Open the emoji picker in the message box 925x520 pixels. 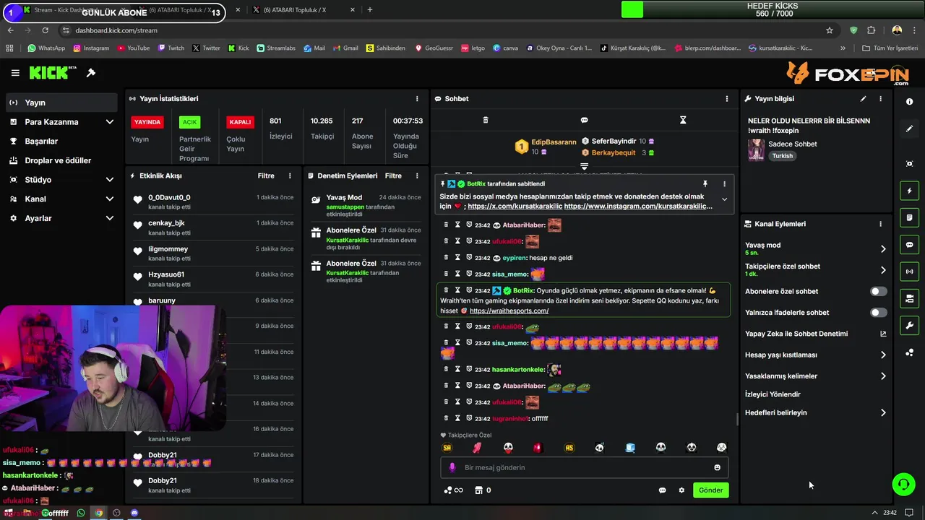tap(717, 467)
